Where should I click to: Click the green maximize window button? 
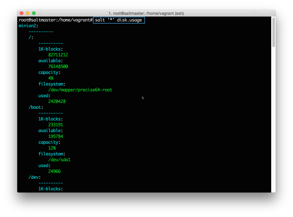34,13
